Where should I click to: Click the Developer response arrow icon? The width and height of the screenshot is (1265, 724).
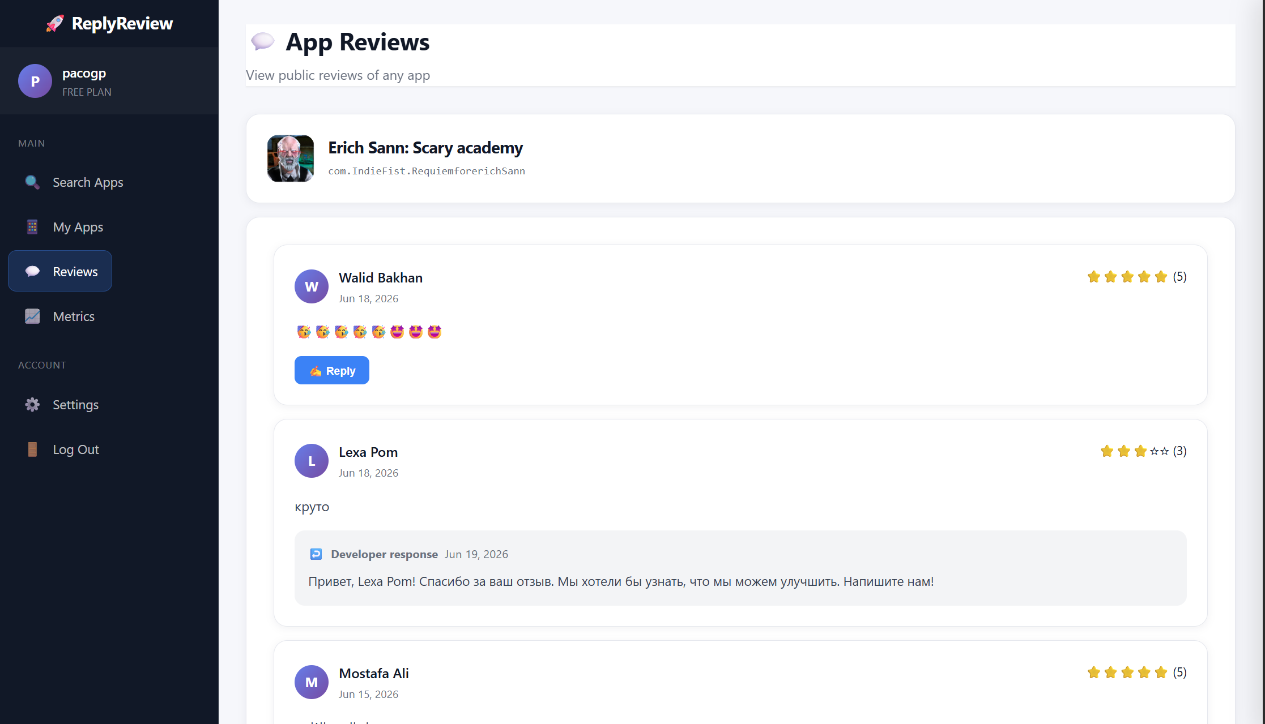(x=316, y=554)
